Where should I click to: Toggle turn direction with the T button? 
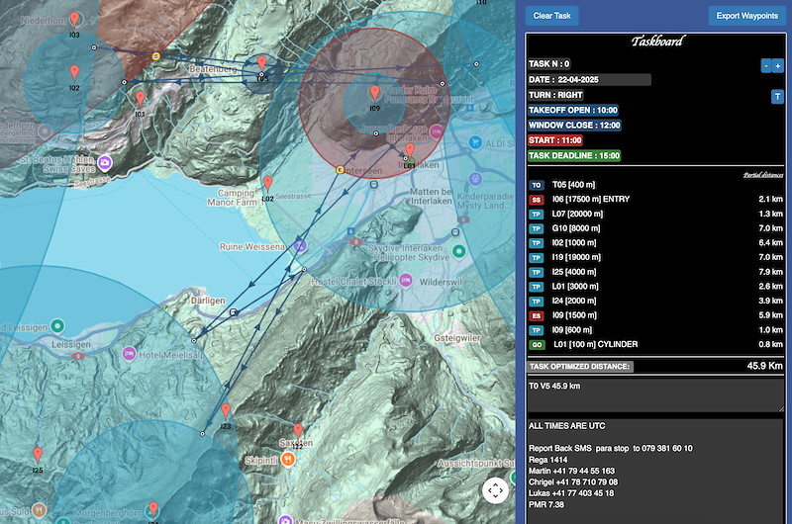click(777, 96)
